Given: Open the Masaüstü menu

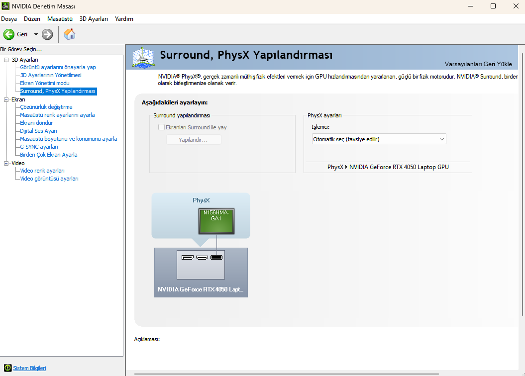Looking at the screenshot, I should pyautogui.click(x=60, y=19).
